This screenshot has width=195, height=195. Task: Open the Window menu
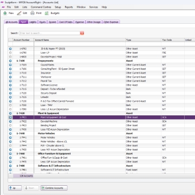(81, 7)
